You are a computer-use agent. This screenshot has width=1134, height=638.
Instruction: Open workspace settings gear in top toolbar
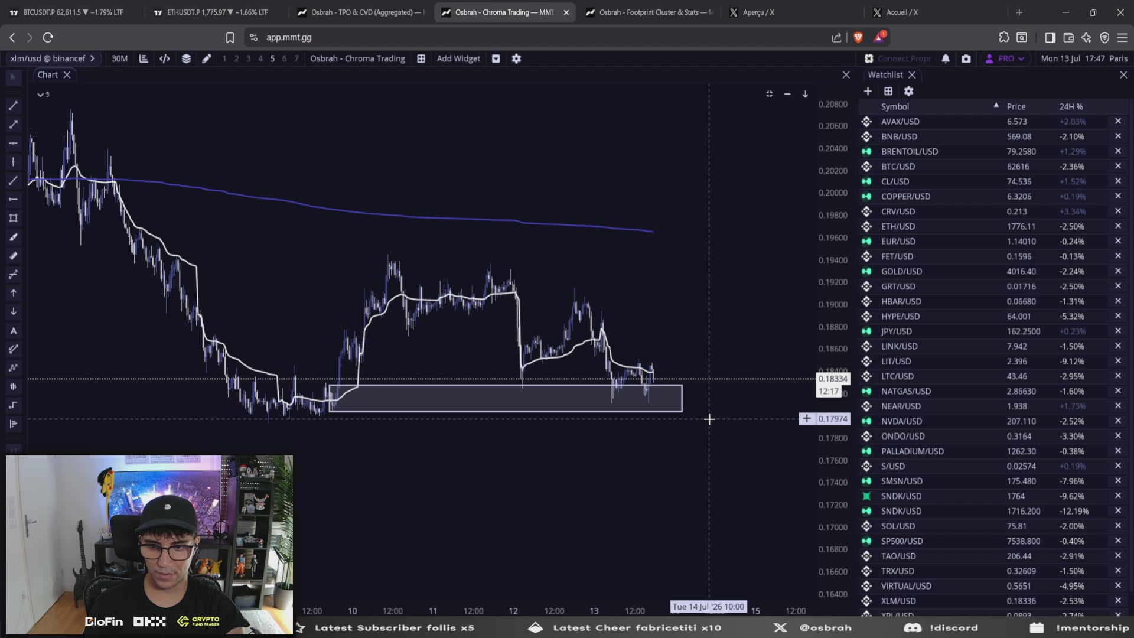click(x=516, y=58)
